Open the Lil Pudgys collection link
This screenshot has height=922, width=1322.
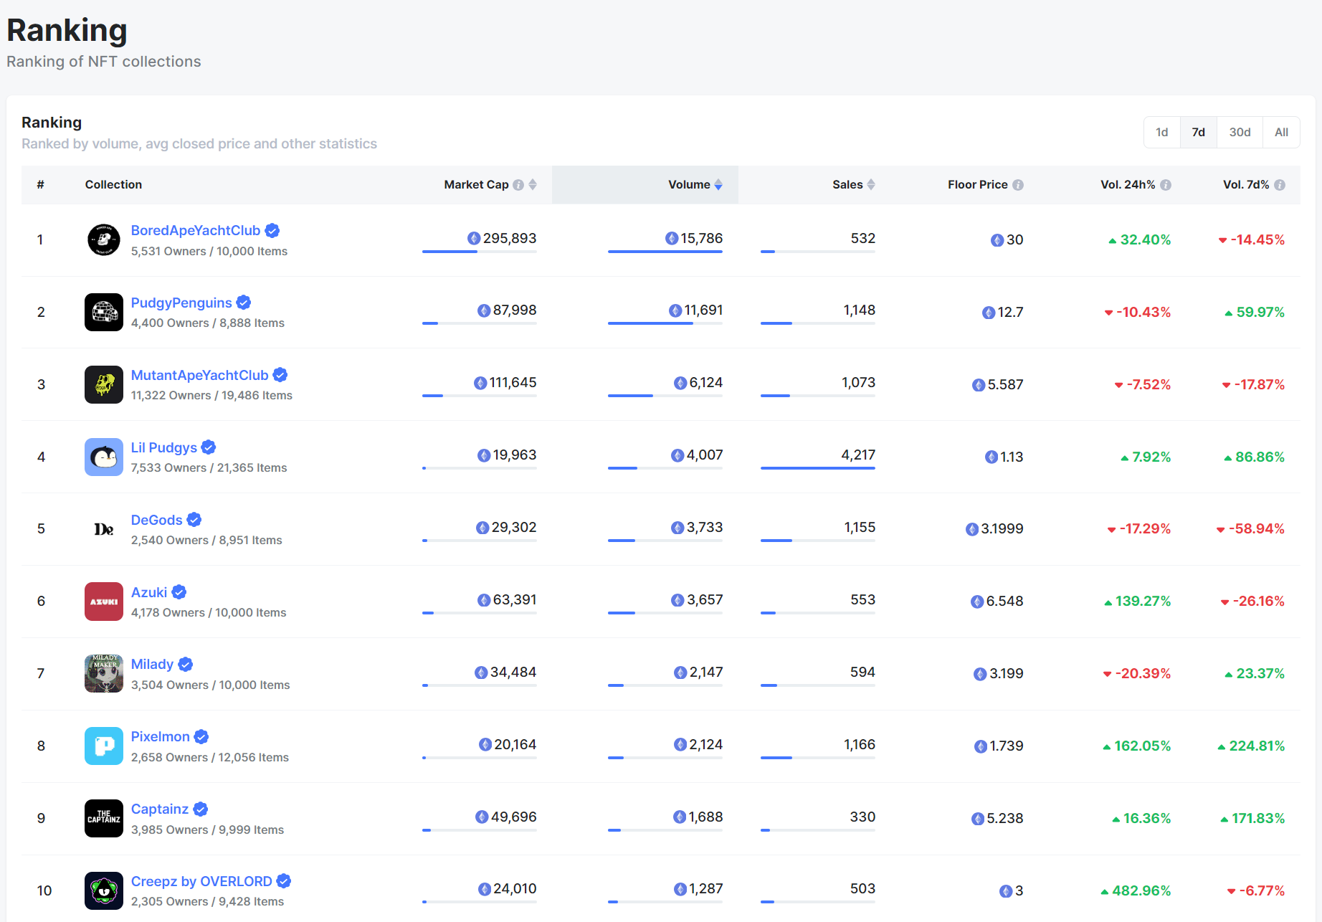(163, 447)
